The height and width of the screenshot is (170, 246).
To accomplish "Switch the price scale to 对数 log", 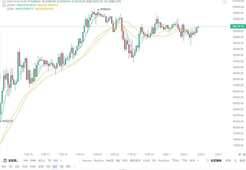I will (228, 161).
